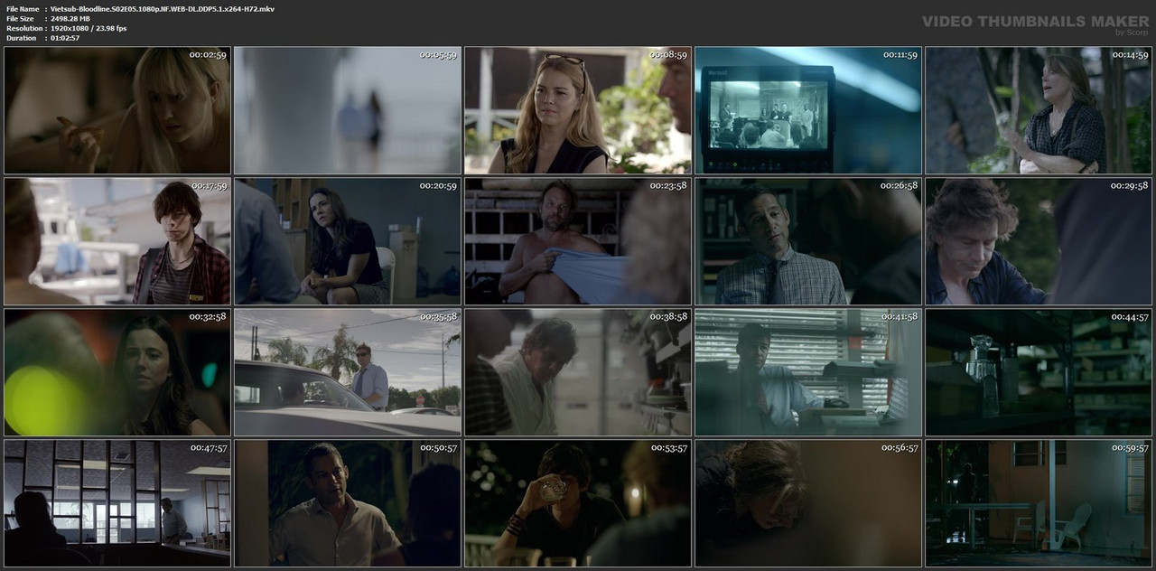Click the monitor thumbnail at 00:11:59
This screenshot has width=1156, height=571.
[808, 110]
